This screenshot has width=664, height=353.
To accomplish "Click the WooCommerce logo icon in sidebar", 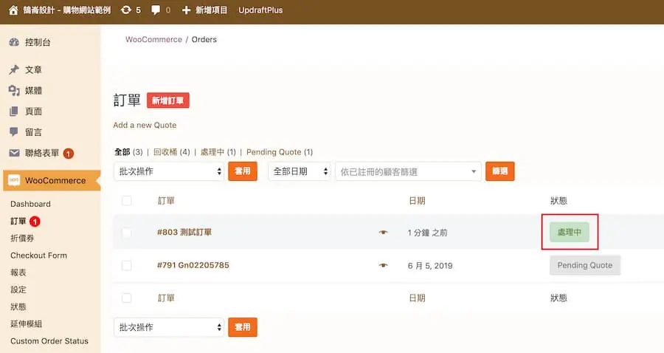I will [x=14, y=180].
